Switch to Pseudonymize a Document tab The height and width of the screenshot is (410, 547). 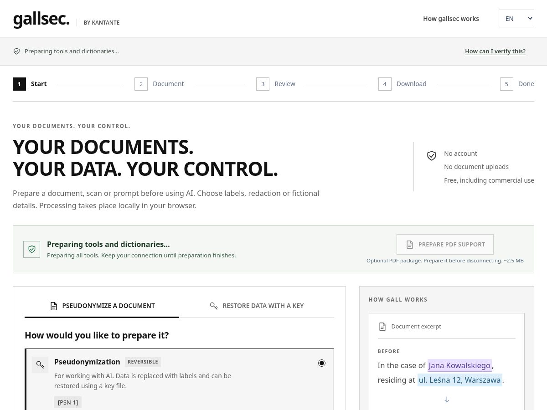(x=102, y=306)
